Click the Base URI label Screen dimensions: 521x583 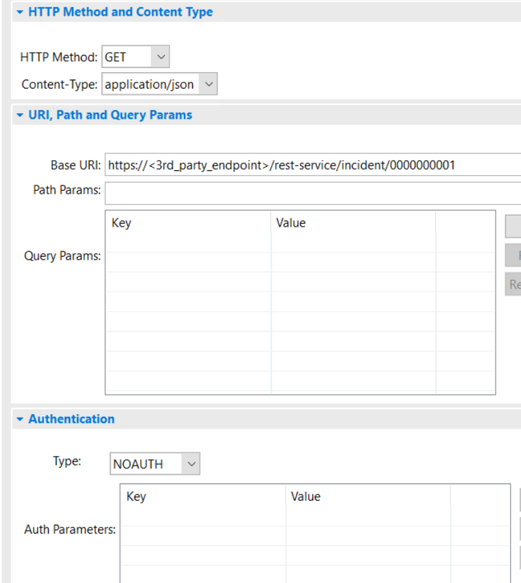[76, 165]
